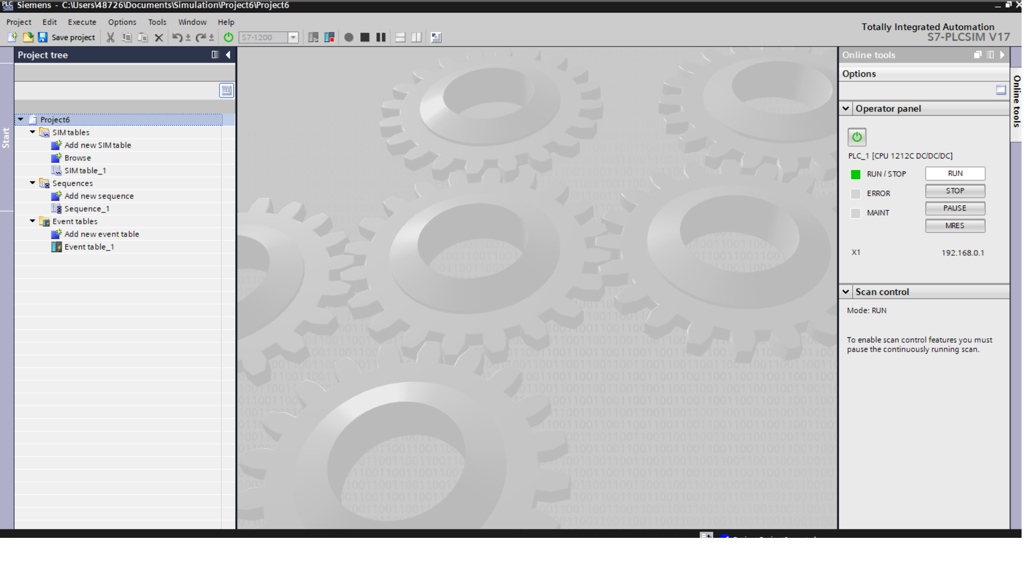Click the RUN button in operator panel
Viewport: 1028px width, 578px height.
(955, 173)
